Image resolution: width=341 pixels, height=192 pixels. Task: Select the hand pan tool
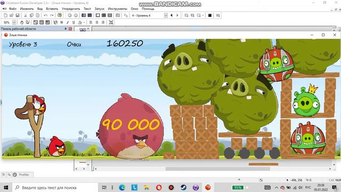click(22, 22)
